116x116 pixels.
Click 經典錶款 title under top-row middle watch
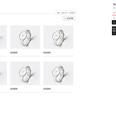(x=14, y=53)
